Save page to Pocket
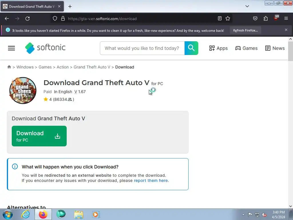293x220 pixels. pyautogui.click(x=255, y=18)
